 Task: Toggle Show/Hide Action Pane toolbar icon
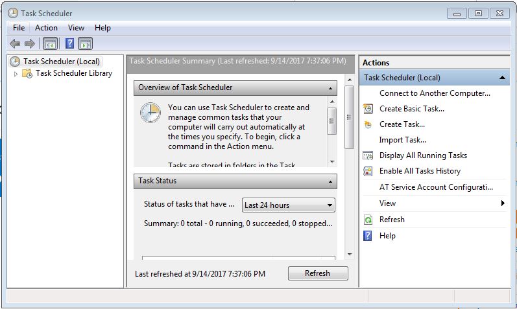pyautogui.click(x=86, y=43)
